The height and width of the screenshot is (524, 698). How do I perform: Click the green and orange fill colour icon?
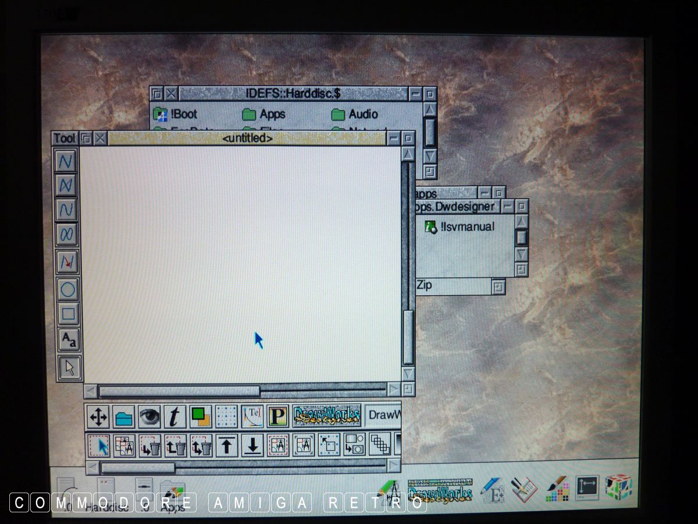click(200, 416)
